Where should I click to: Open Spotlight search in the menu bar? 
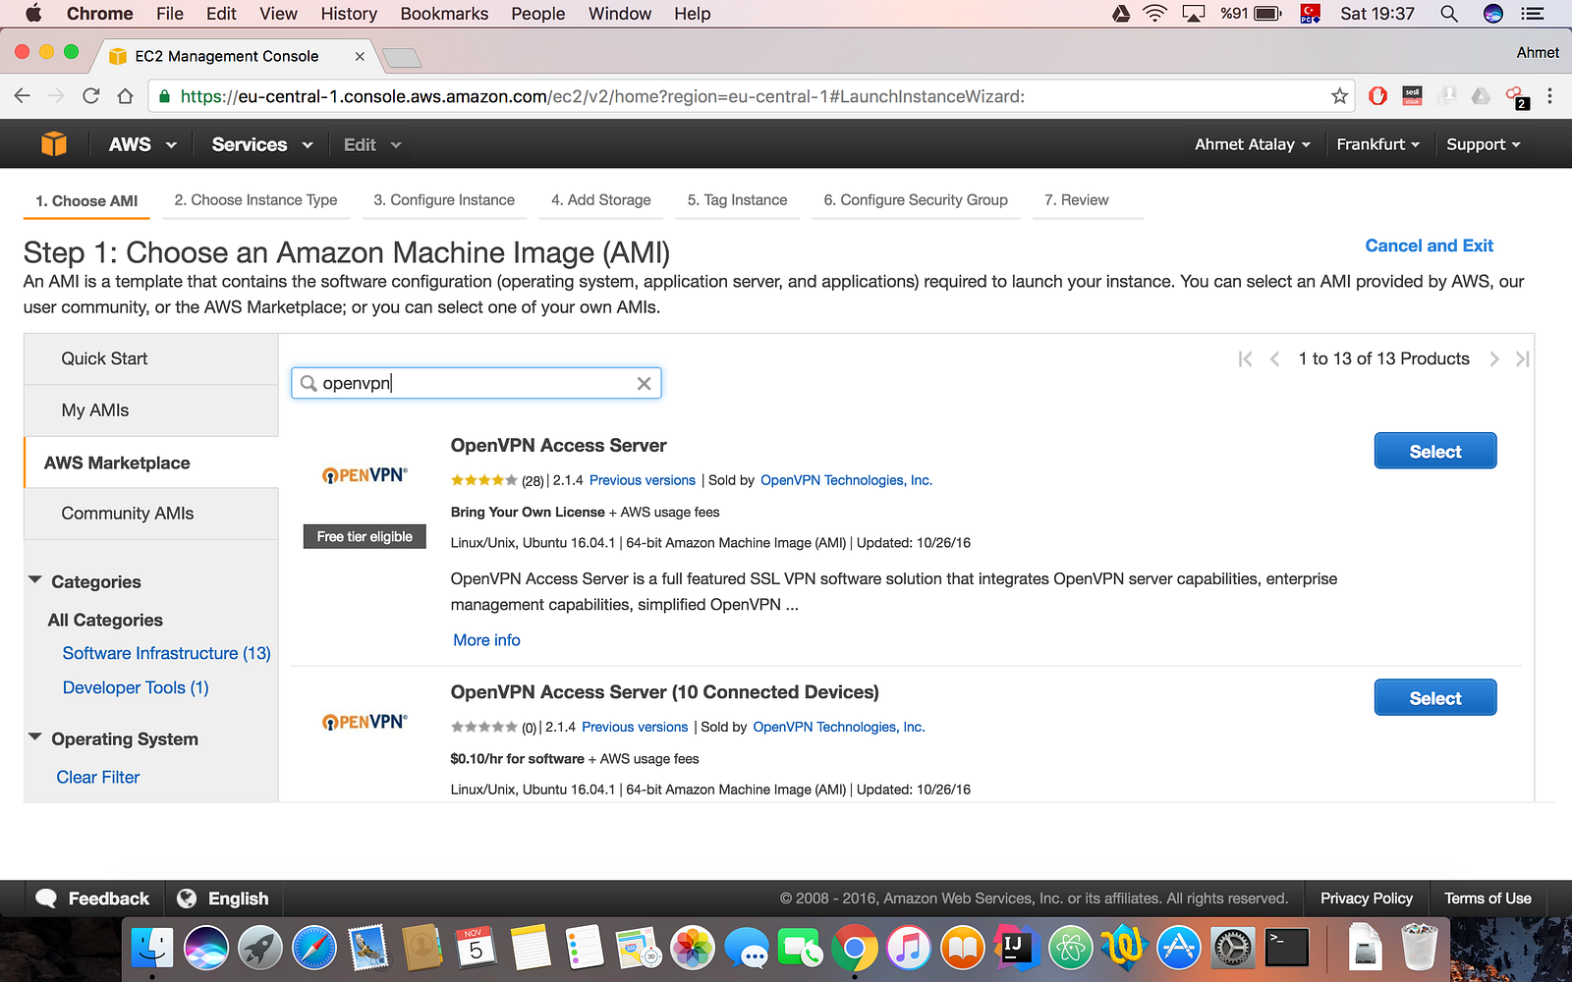[x=1448, y=14]
